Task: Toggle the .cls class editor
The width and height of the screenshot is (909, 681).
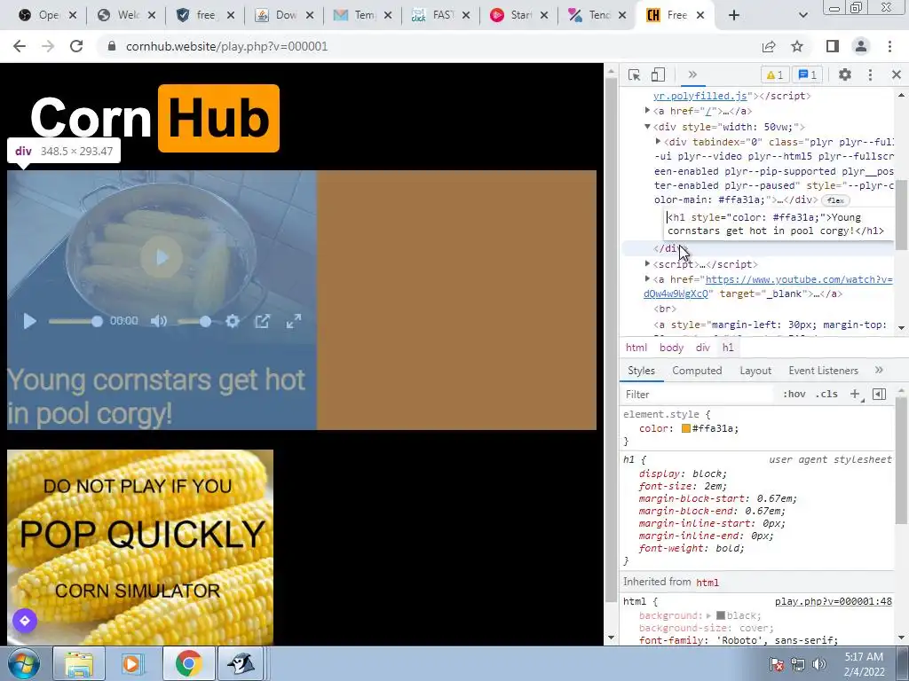Action: tap(826, 395)
